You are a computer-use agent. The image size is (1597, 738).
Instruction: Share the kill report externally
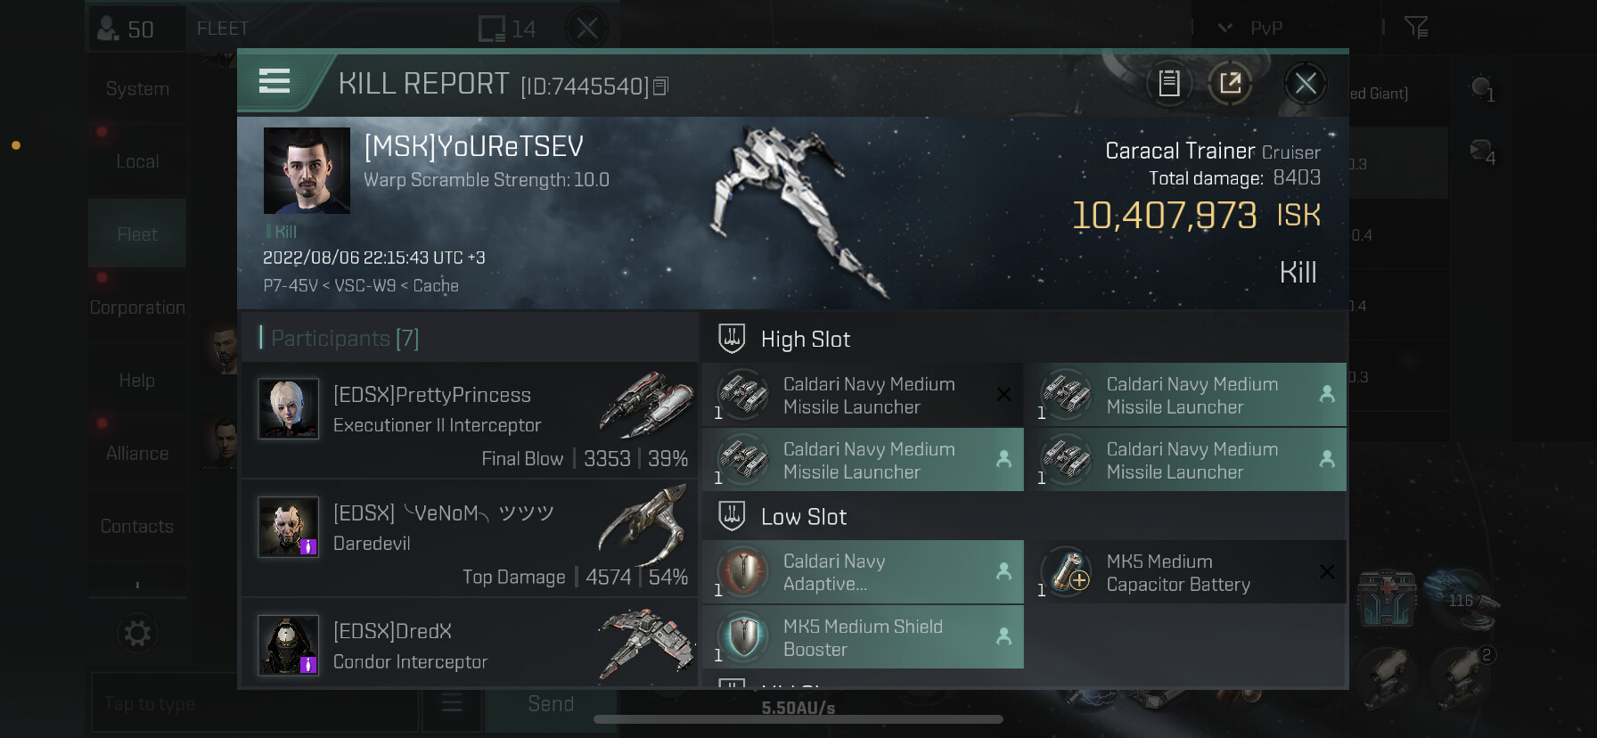click(1230, 84)
